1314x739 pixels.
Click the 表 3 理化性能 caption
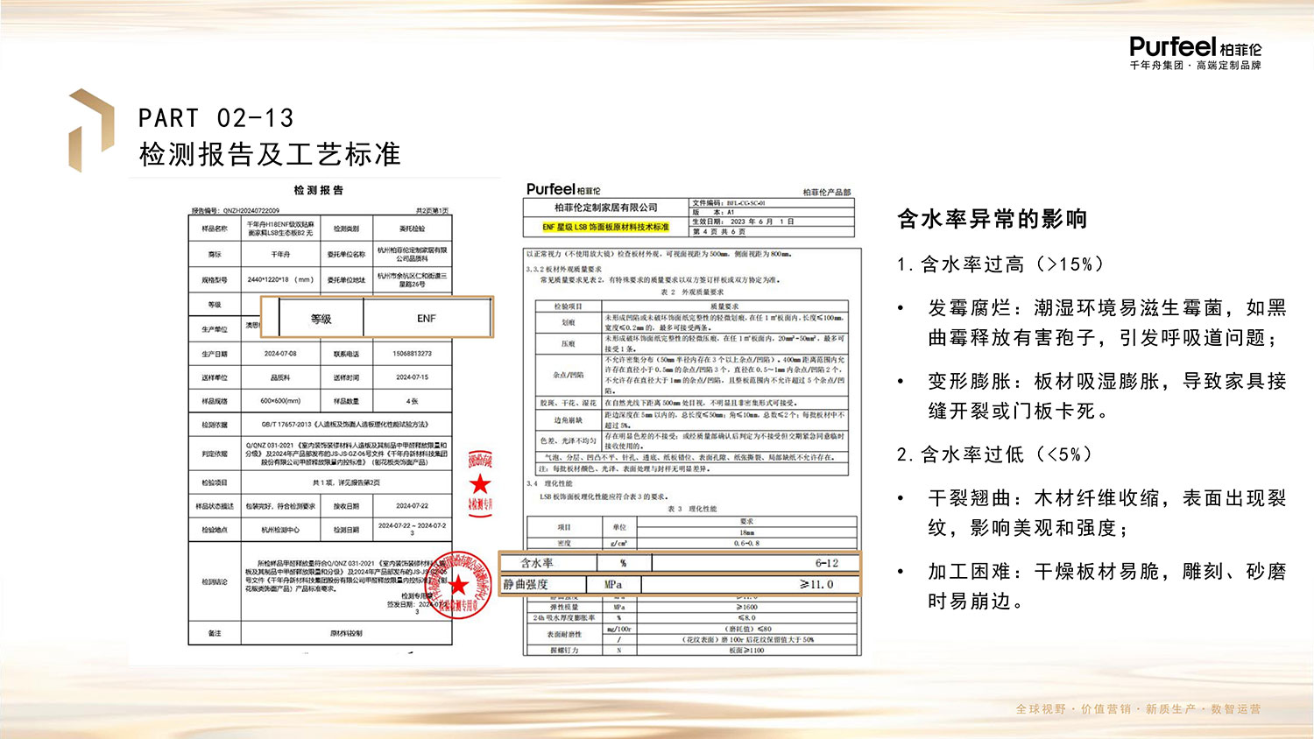click(692, 509)
